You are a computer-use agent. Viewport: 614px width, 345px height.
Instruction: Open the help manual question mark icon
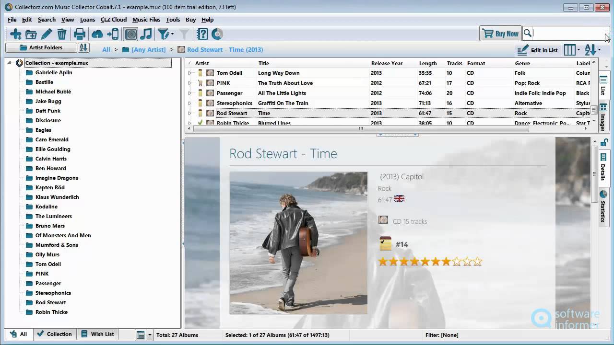(x=202, y=34)
